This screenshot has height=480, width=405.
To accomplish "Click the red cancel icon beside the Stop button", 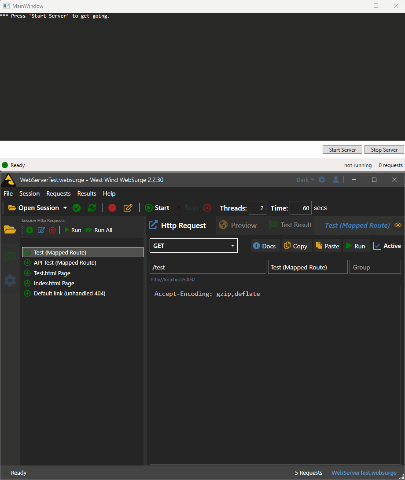I will (207, 208).
